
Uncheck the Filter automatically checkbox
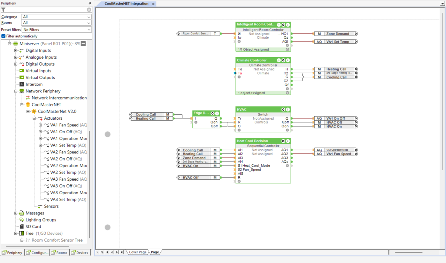tap(3, 36)
